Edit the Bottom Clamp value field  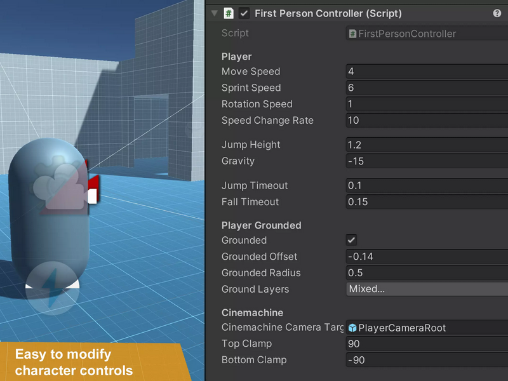point(427,360)
